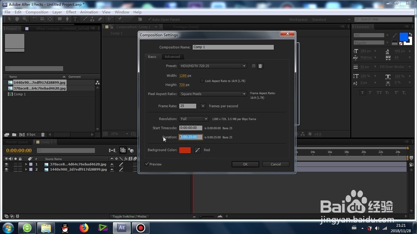Screen dimensions: 417x234
Task: Open the File menu
Action: pos(7,12)
